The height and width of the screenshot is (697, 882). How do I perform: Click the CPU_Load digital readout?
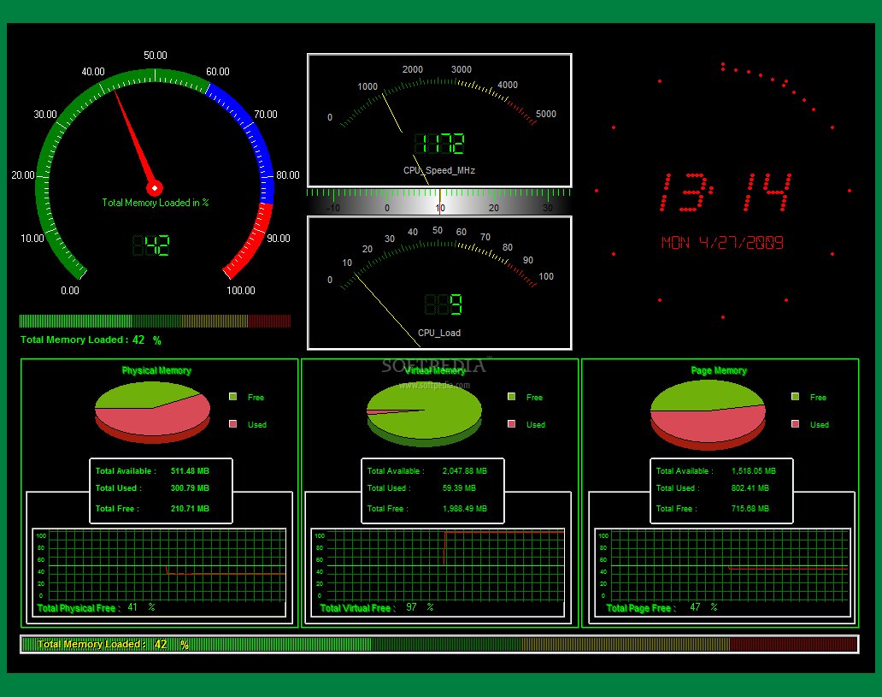(x=444, y=304)
